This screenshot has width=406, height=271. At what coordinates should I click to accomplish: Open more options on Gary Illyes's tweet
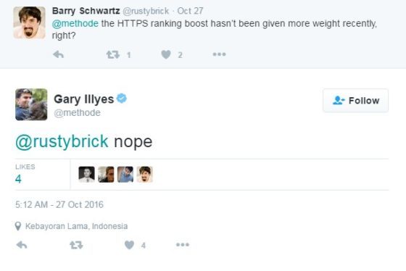(x=183, y=245)
